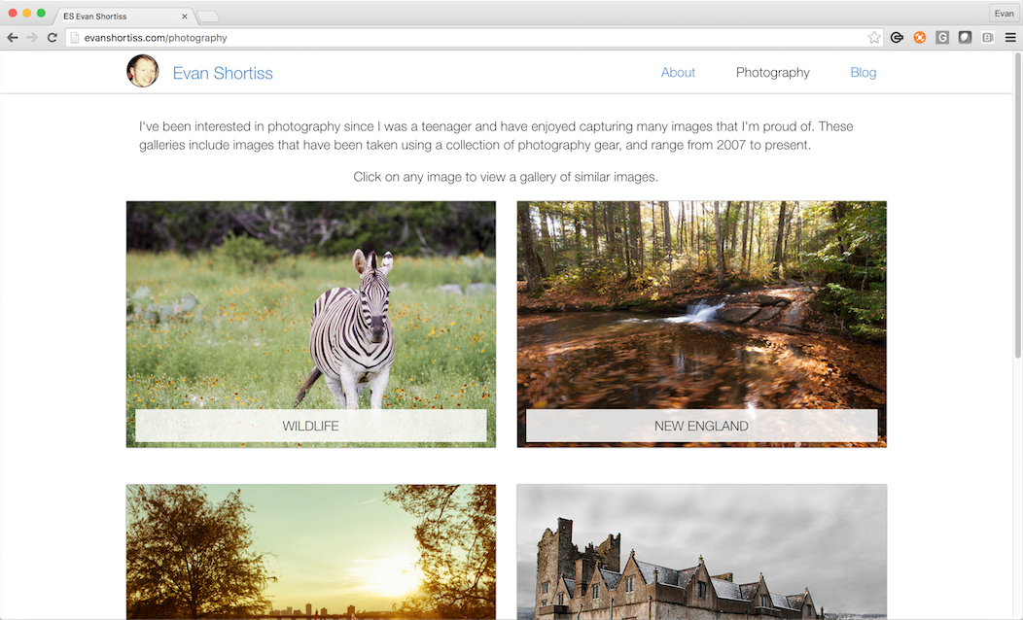Open the Grammarly-style G extension icon

click(898, 38)
